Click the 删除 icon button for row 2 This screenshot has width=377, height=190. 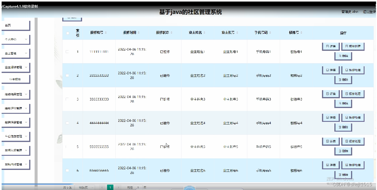(x=343, y=79)
